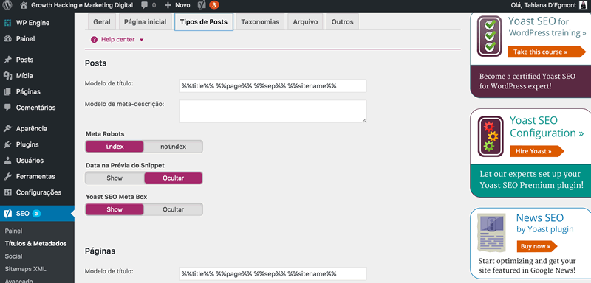The height and width of the screenshot is (283, 591).
Task: Click the Help center link
Action: (x=117, y=40)
